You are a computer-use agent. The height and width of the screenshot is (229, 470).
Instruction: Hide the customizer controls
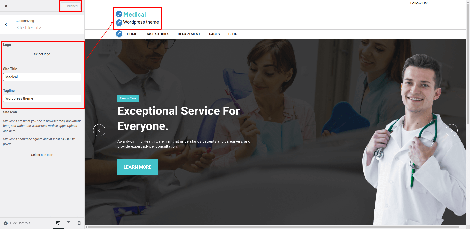pyautogui.click(x=17, y=223)
